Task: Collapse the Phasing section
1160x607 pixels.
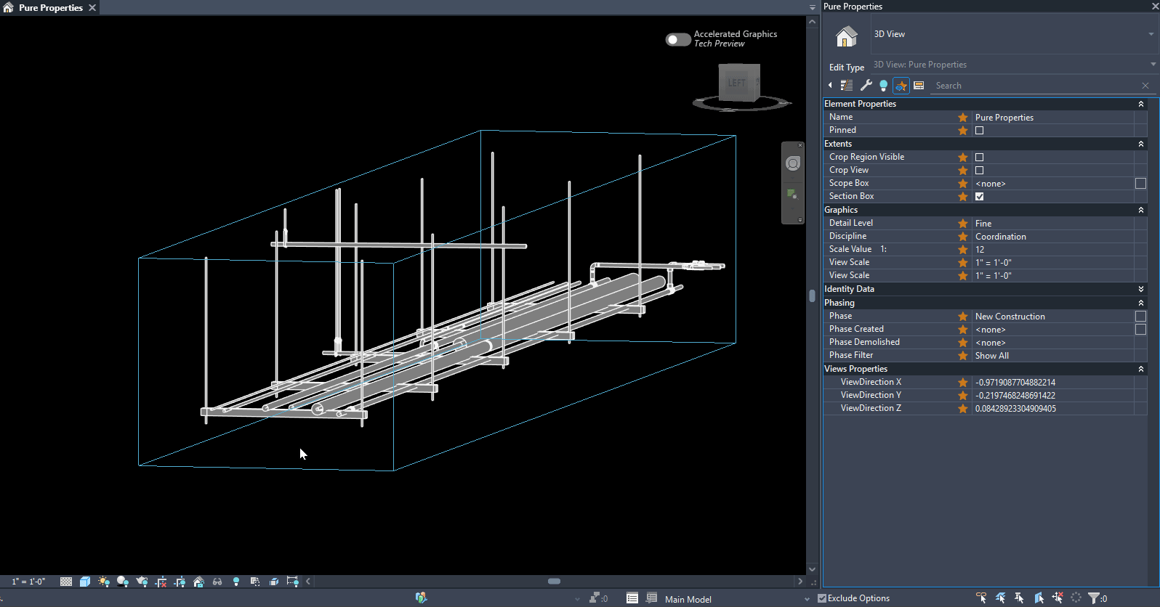Action: (1141, 303)
